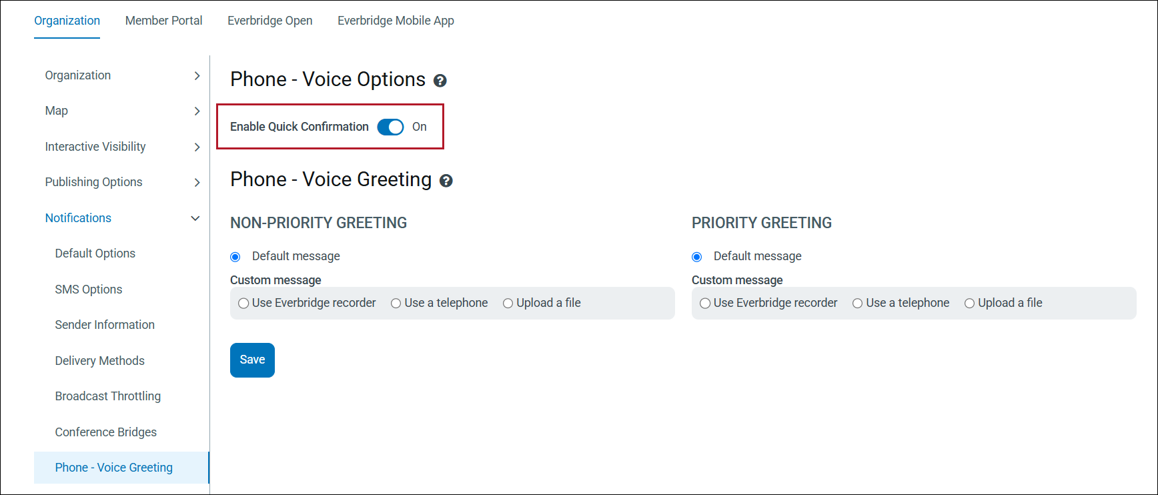Select priority Default message radio button

697,257
